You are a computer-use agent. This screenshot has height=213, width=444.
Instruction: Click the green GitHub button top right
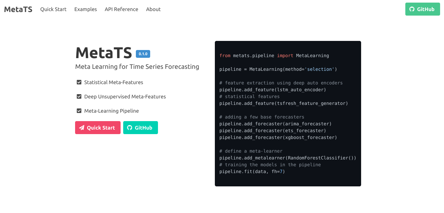click(x=423, y=9)
